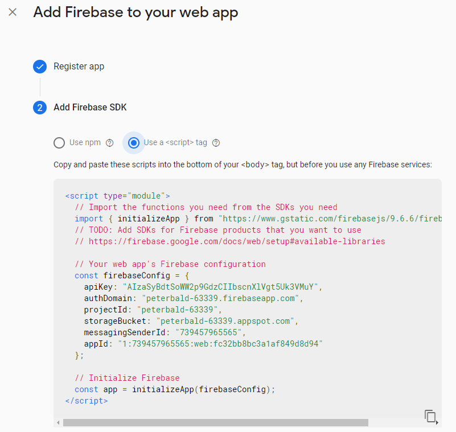Click the const firebaseConfig declaration line

click(132, 275)
